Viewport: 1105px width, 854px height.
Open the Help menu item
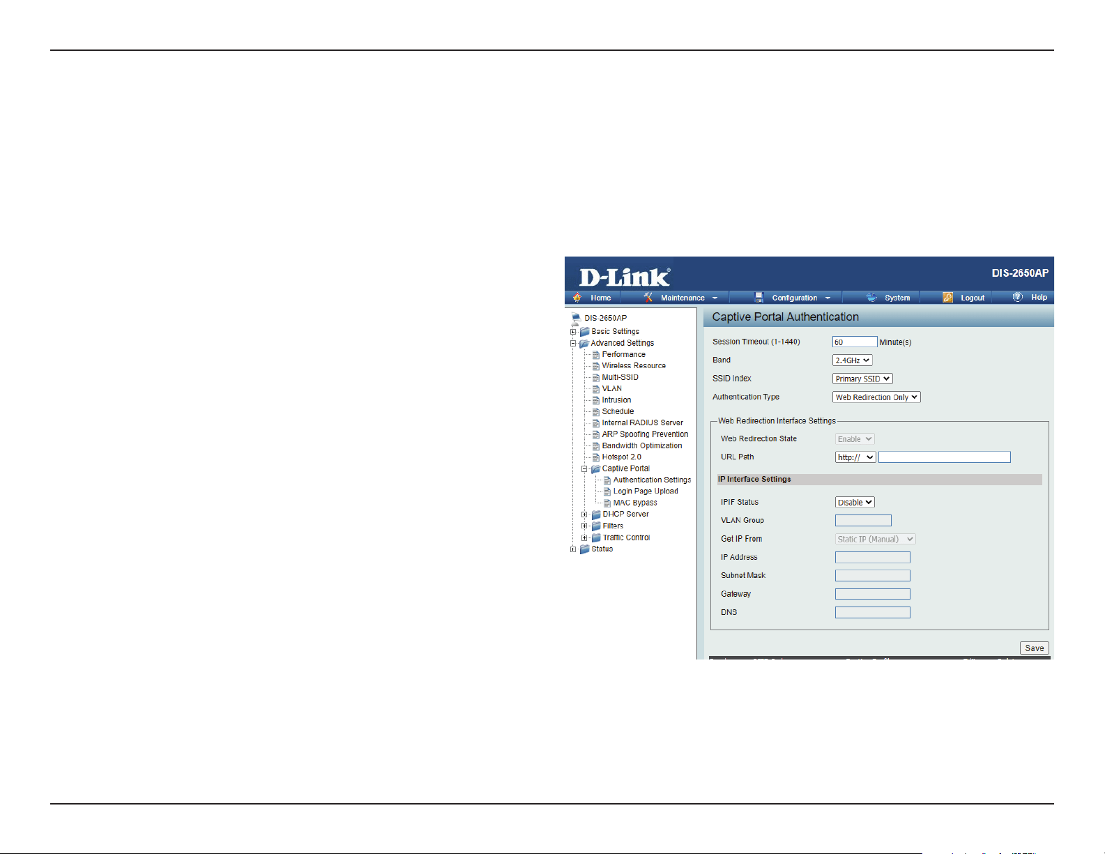pyautogui.click(x=1039, y=298)
